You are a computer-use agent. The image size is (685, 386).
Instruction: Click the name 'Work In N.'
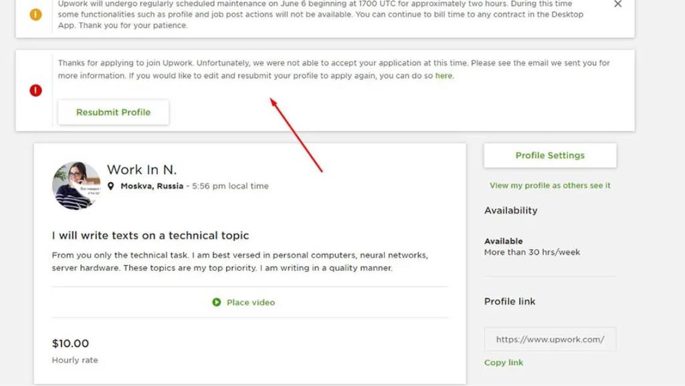coord(142,169)
